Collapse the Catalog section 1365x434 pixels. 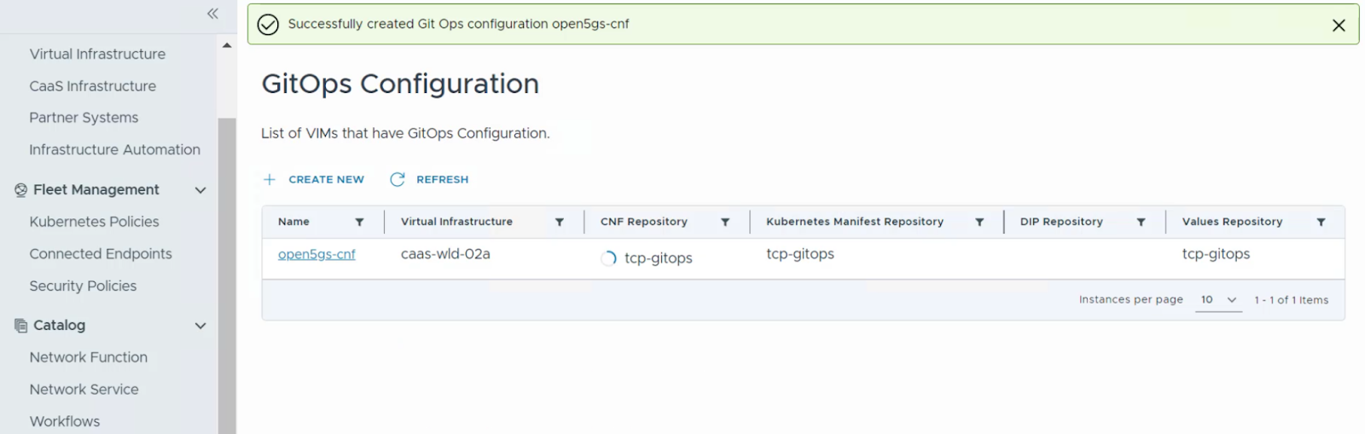click(x=200, y=326)
